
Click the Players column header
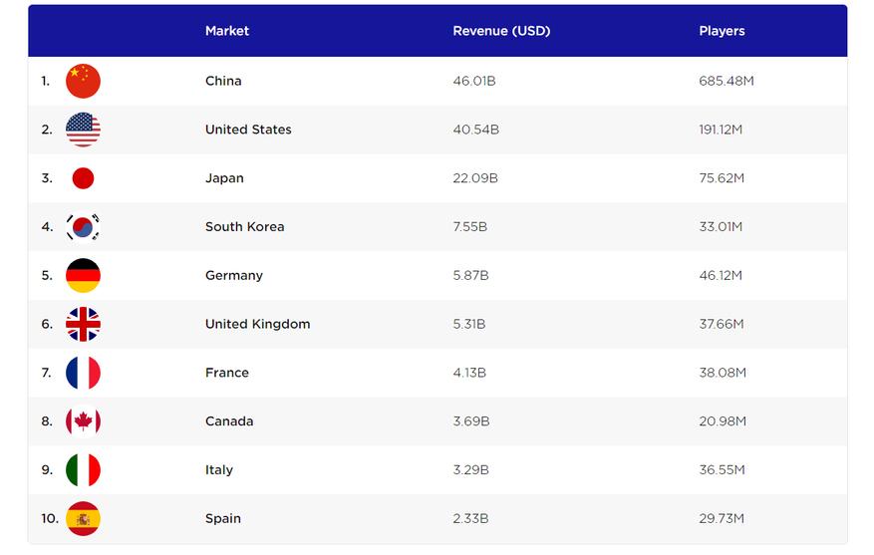point(722,31)
